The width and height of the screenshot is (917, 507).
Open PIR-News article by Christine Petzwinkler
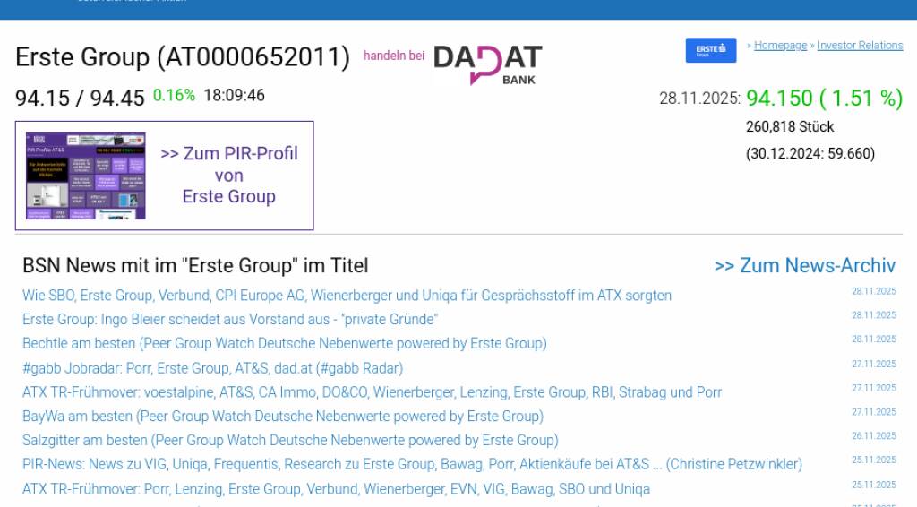(412, 465)
